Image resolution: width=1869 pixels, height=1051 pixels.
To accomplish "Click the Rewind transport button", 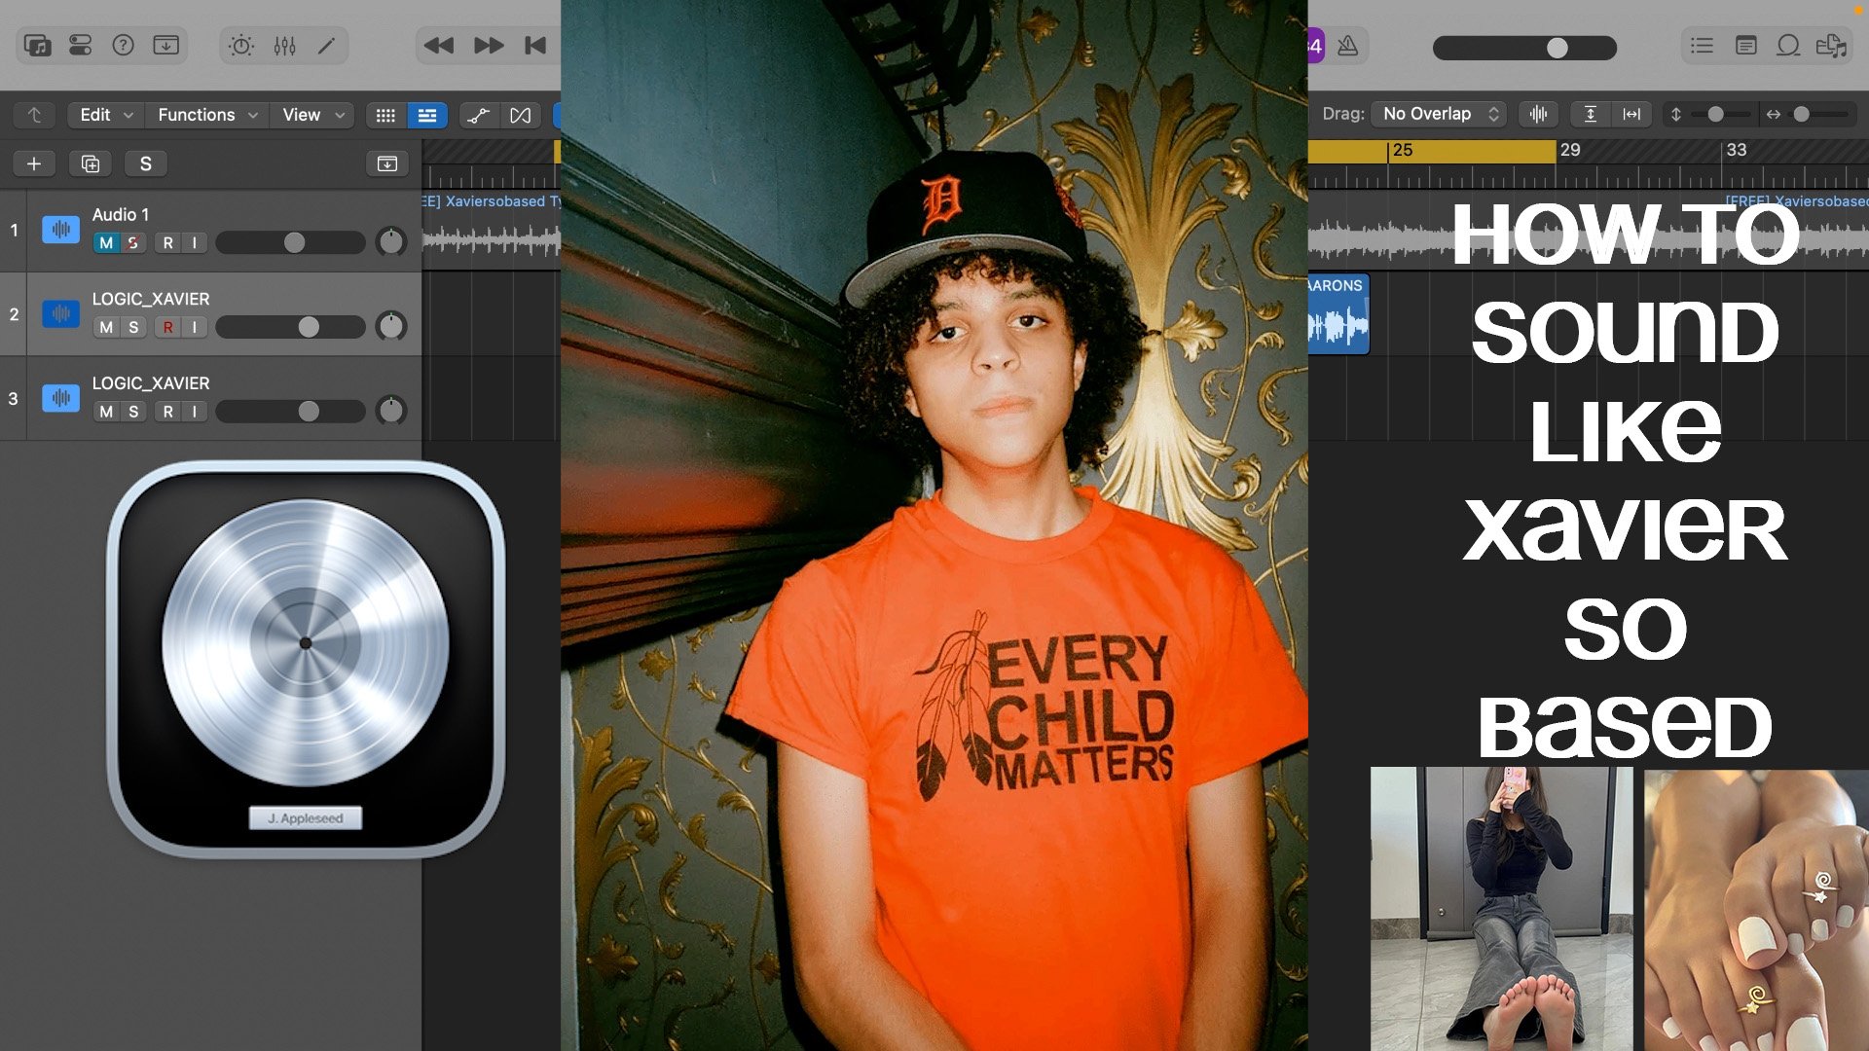I will pyautogui.click(x=439, y=46).
